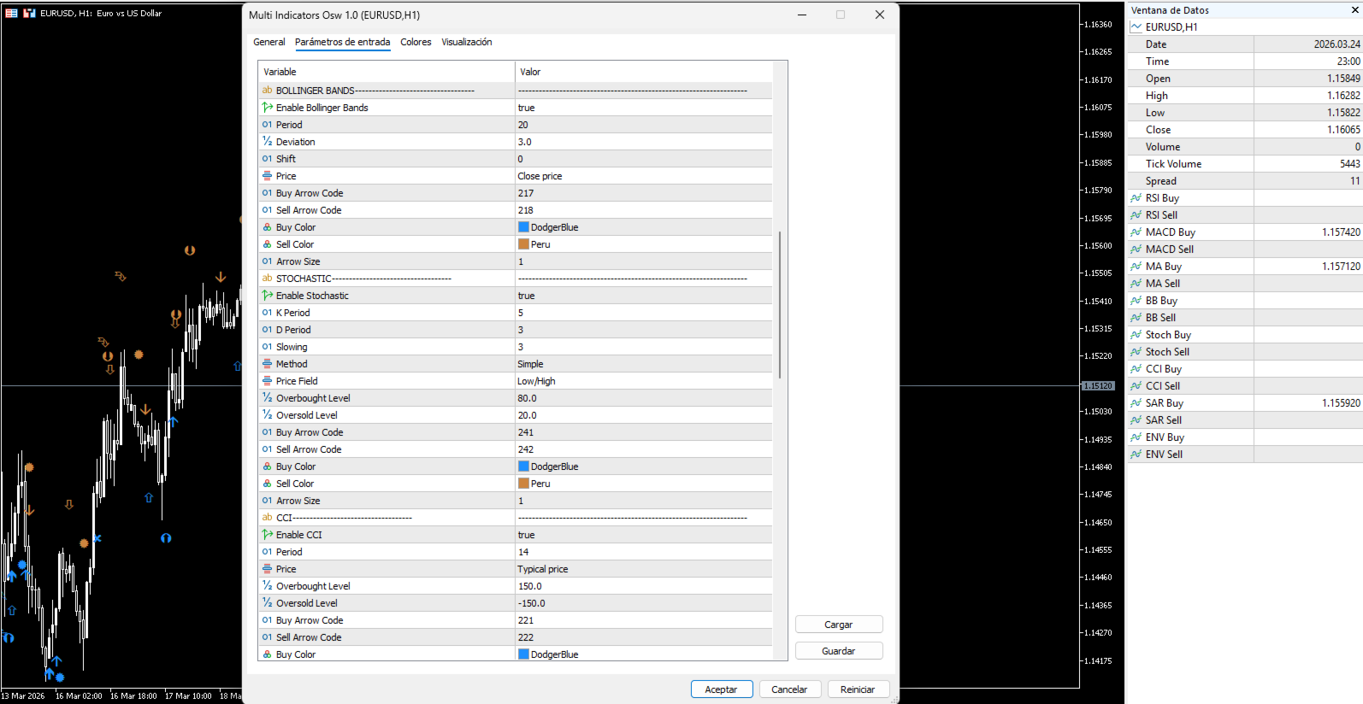
Task: Click the 'ab' string icon beside BOLLINGER BANDS header
Action: [268, 91]
